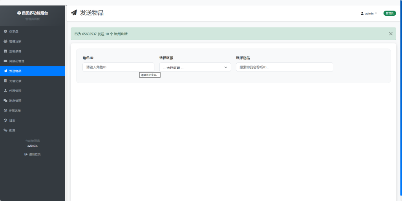This screenshot has width=402, height=201.
Task: Click the 选择区服 field label
Action: point(166,58)
